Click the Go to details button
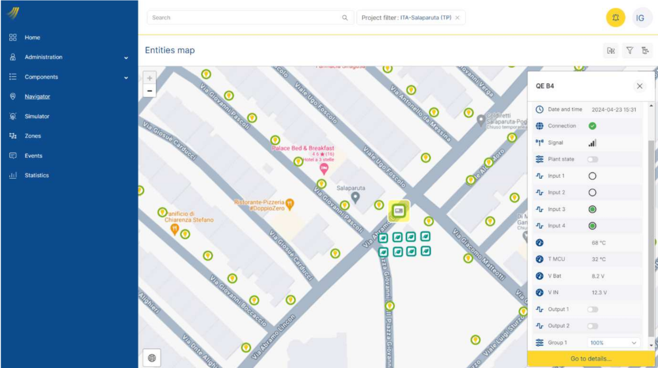 click(591, 359)
